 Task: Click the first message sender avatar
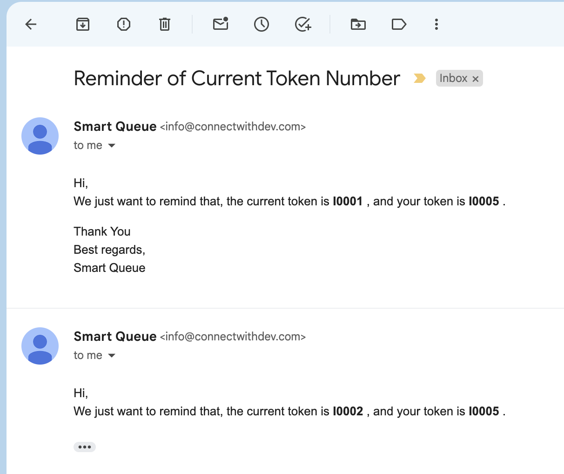coord(40,136)
